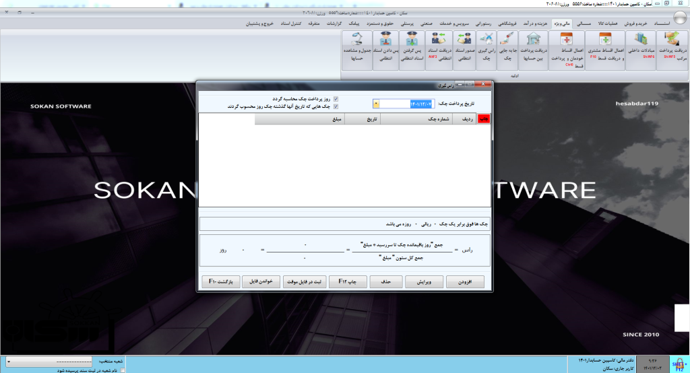This screenshot has height=373, width=690.
Task: Open پس دادن اسناد انتظامی icon
Action: click(386, 50)
